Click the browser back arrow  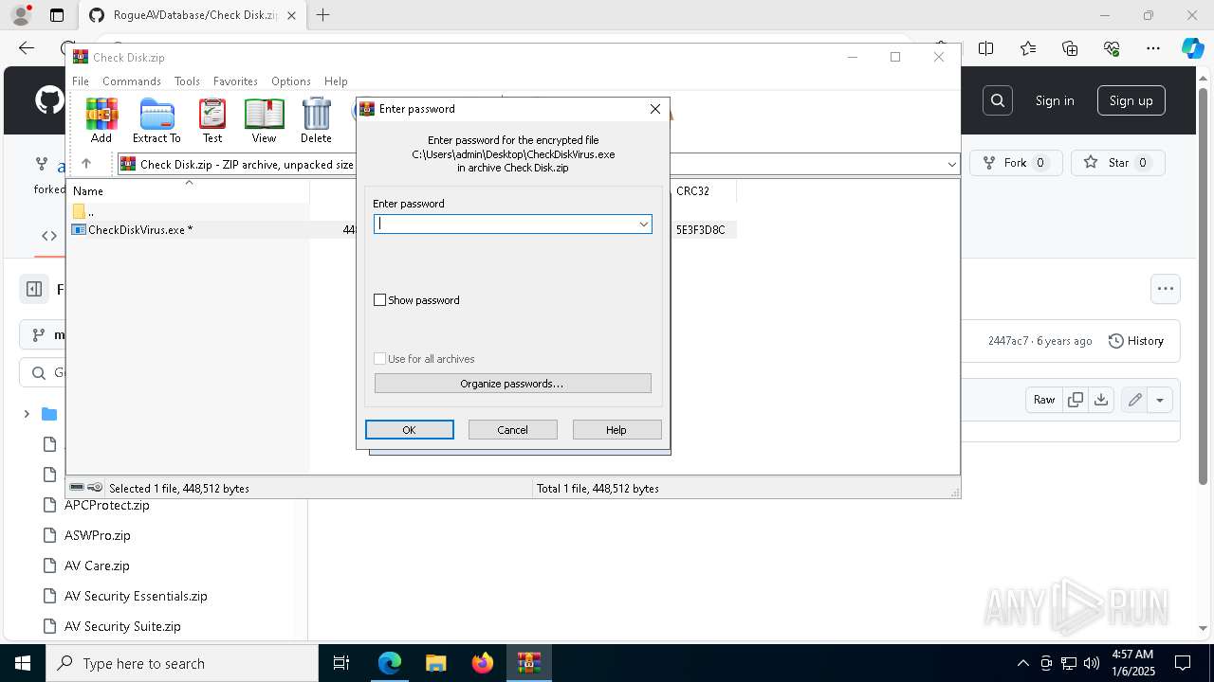27,48
